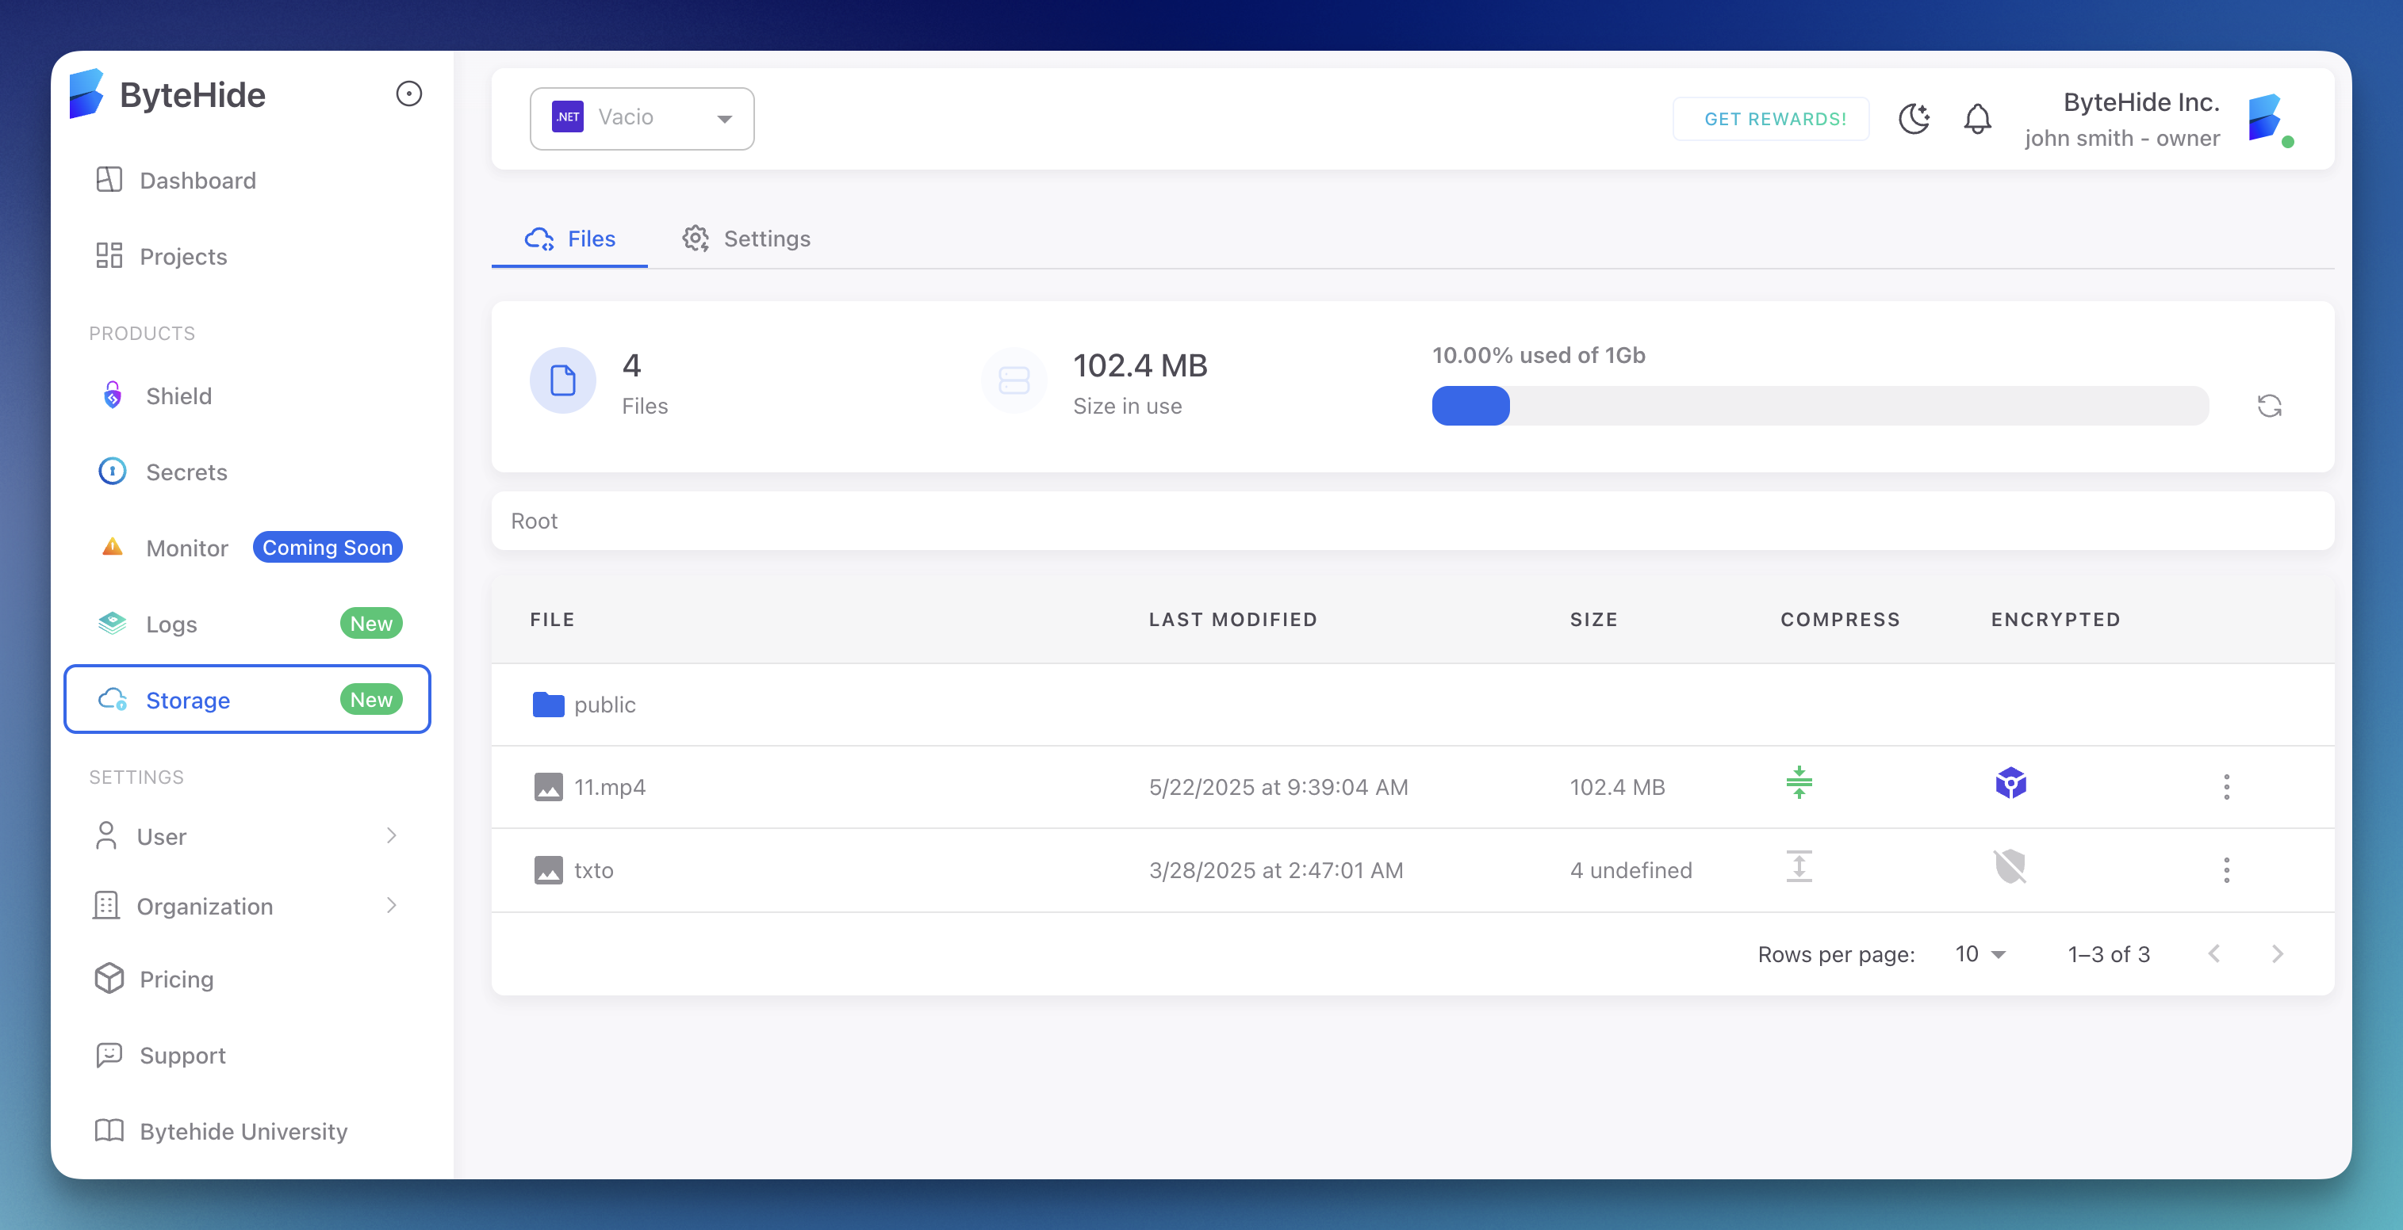Open notifications via the bell icon

point(1976,118)
